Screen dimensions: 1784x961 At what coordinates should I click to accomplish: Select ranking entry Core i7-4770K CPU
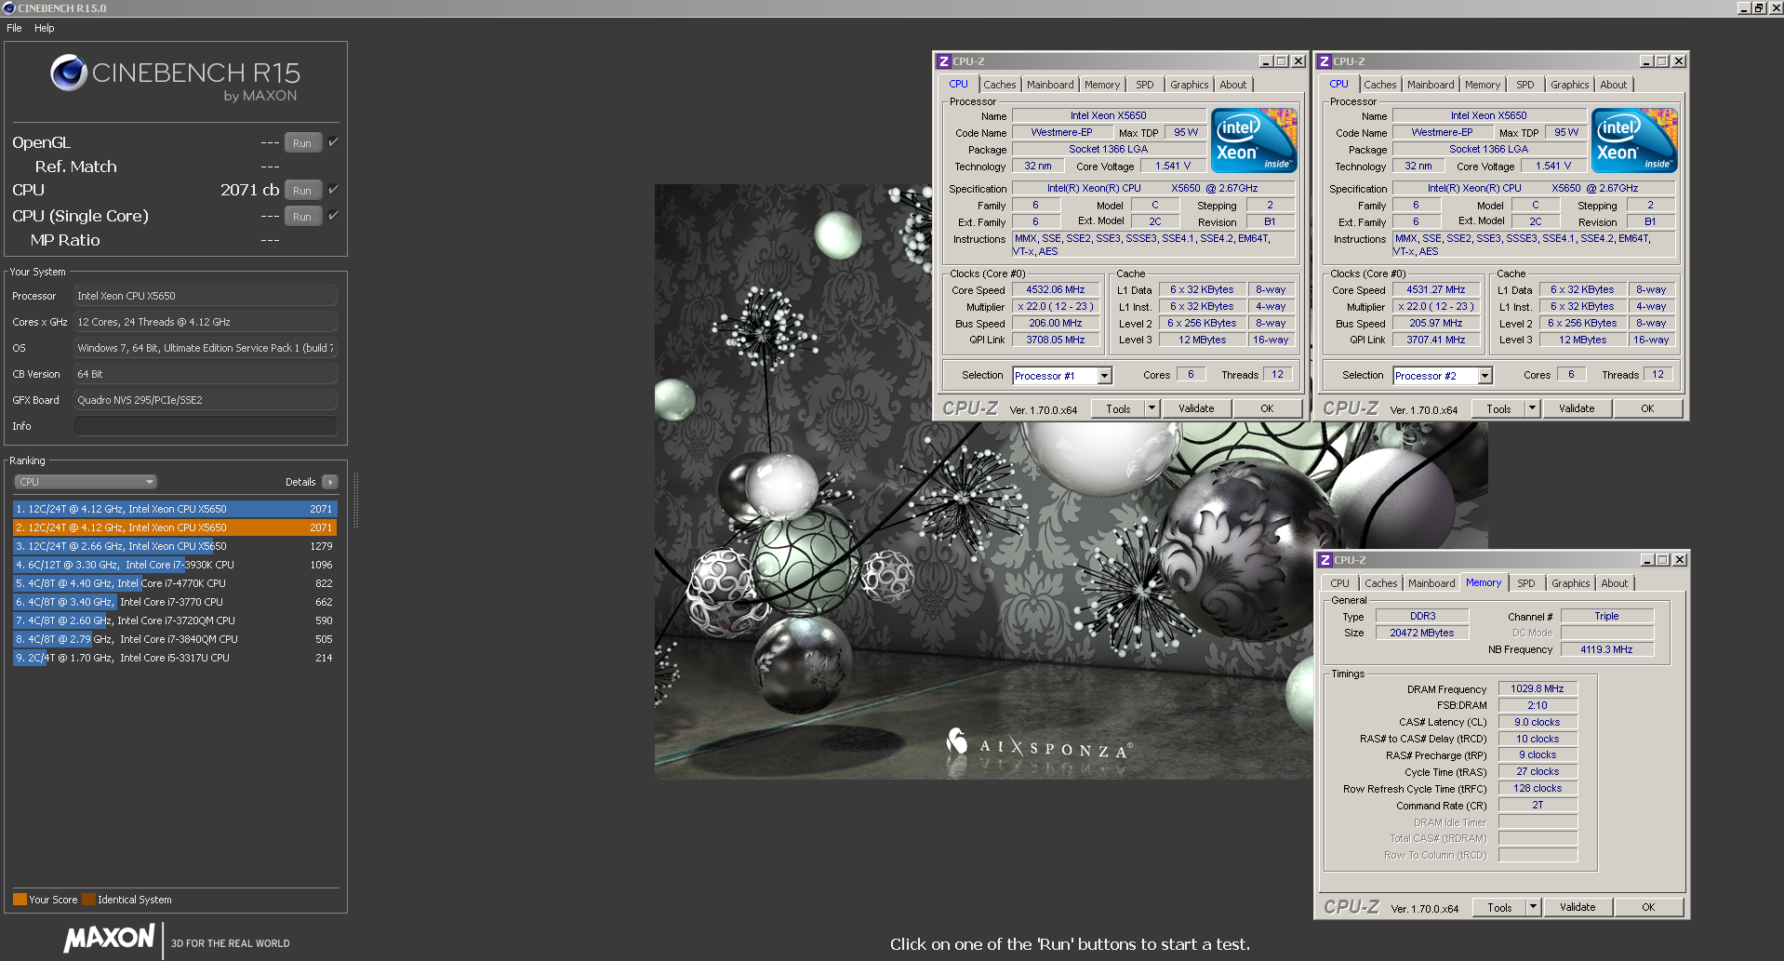point(175,583)
